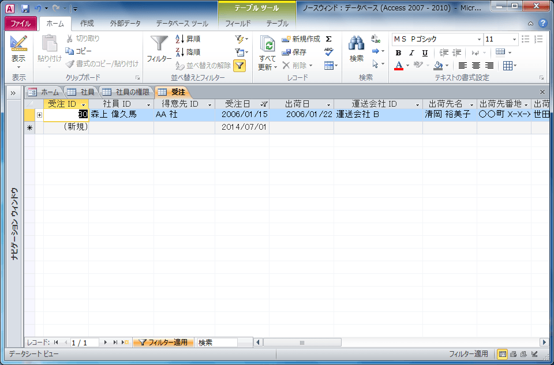Click the bullet list icon
The image size is (554, 365).
pos(526,39)
